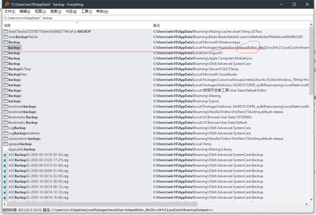Viewport: 316px width, 215px height.
Task: Open the 书签(B) menu
Action: click(x=71, y=12)
